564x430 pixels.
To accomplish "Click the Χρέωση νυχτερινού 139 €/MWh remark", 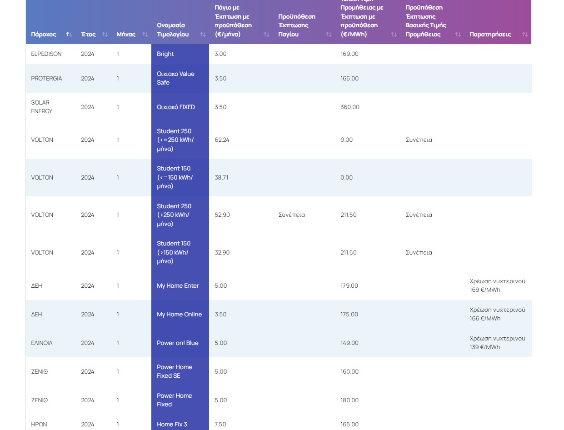I will click(x=497, y=343).
